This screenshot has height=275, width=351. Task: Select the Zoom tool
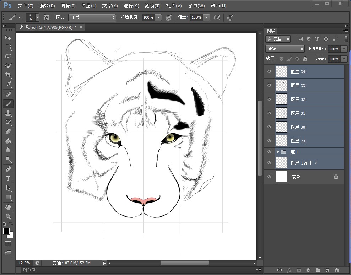point(8,216)
